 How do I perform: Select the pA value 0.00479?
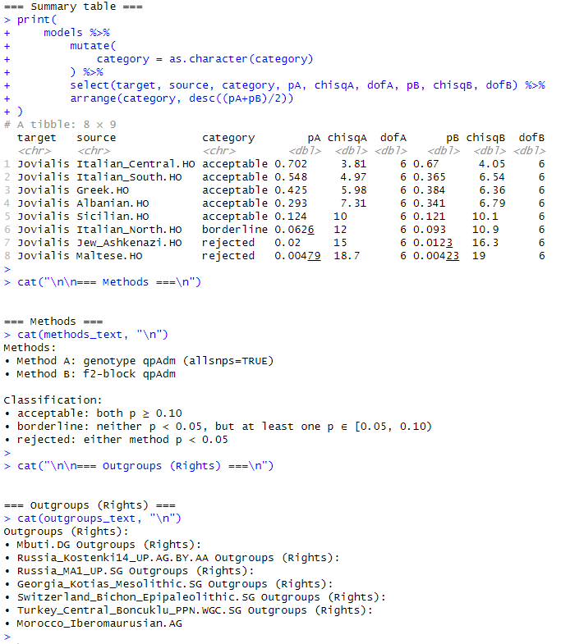(297, 256)
